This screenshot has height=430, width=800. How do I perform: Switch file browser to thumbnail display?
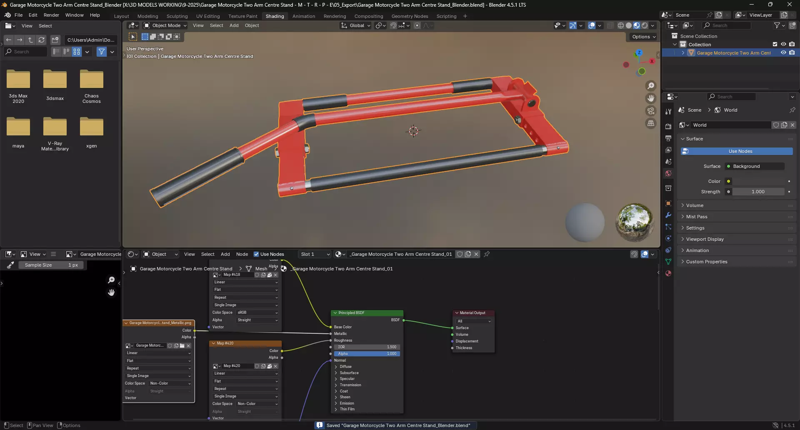pyautogui.click(x=77, y=52)
